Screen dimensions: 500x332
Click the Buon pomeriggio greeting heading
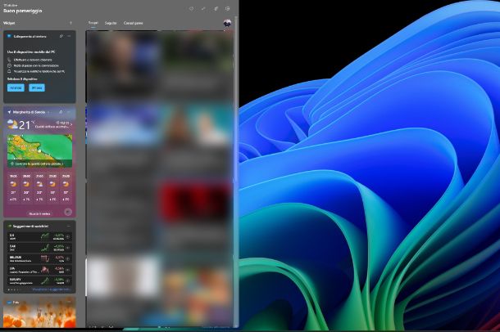[23, 11]
